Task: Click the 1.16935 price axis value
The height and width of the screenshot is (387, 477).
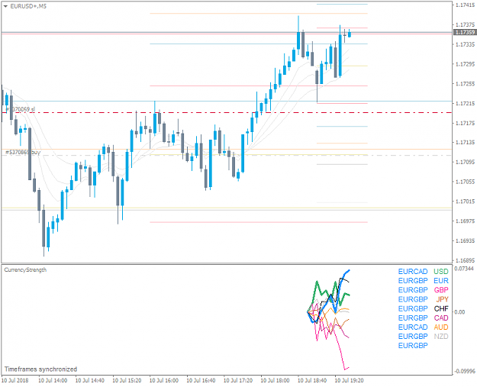Action: 465,240
